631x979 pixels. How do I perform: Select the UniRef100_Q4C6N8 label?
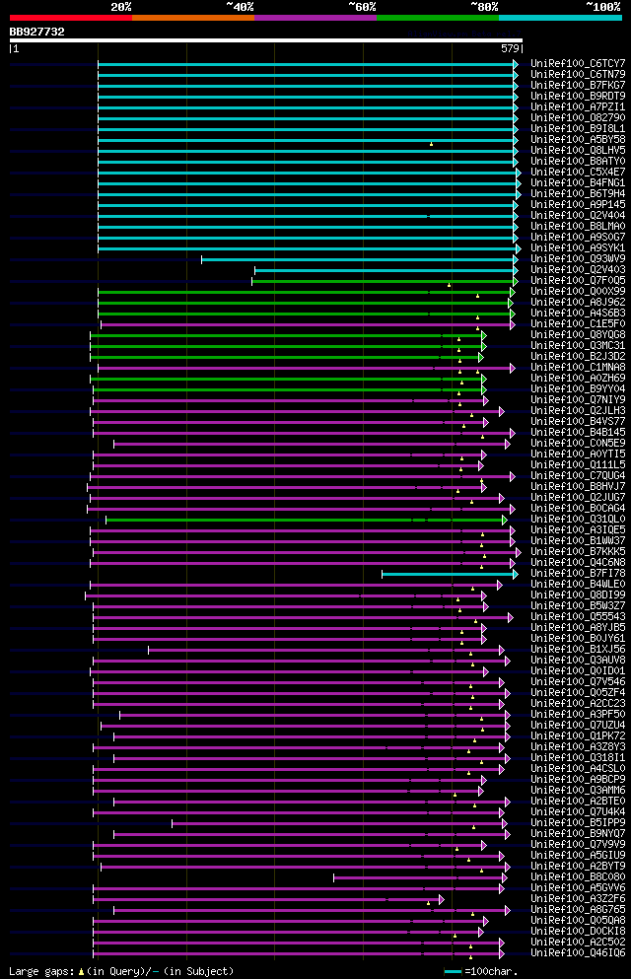pos(578,563)
